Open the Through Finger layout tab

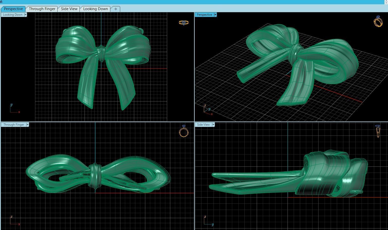42,9
